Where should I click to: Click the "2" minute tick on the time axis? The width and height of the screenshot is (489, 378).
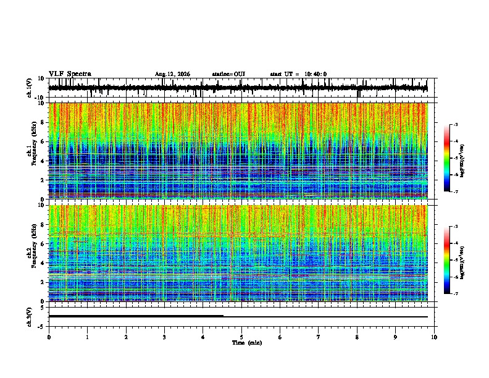(126, 337)
